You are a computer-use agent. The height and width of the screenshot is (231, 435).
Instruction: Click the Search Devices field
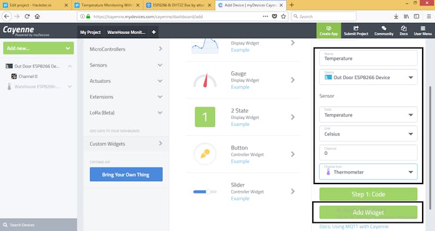click(39, 225)
